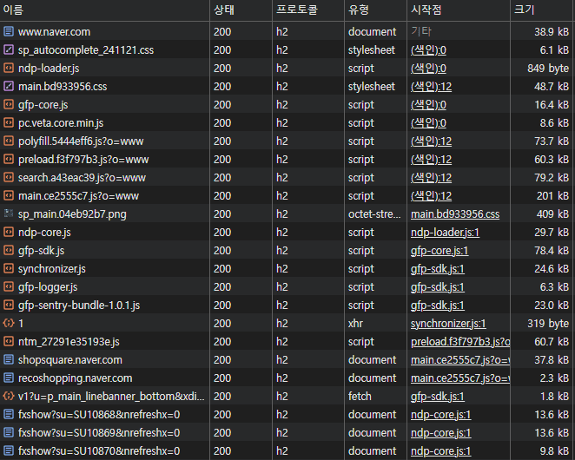This screenshot has width=575, height=460.
Task: Click the stylesheet icon of sp_autocomplete_241121.css
Action: [x=9, y=49]
